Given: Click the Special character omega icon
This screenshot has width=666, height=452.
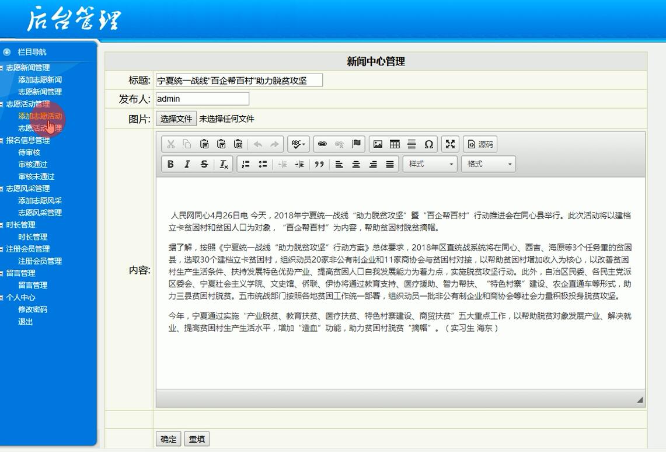Looking at the screenshot, I should point(428,144).
